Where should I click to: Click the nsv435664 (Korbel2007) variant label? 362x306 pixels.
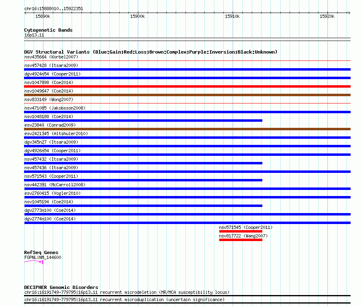[x=51, y=57]
